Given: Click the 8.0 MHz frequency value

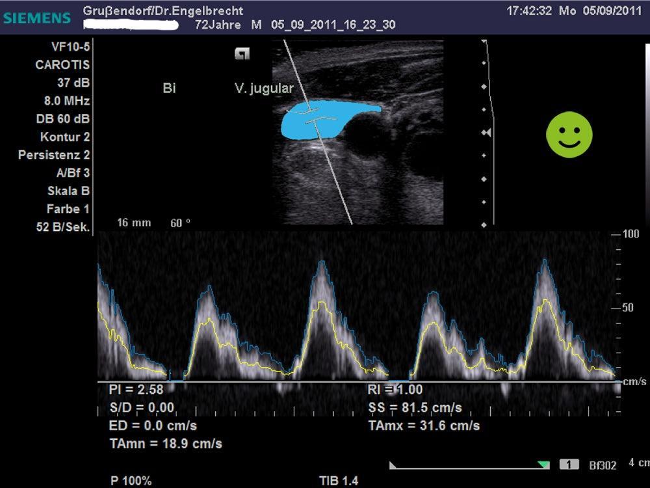Looking at the screenshot, I should click(67, 101).
